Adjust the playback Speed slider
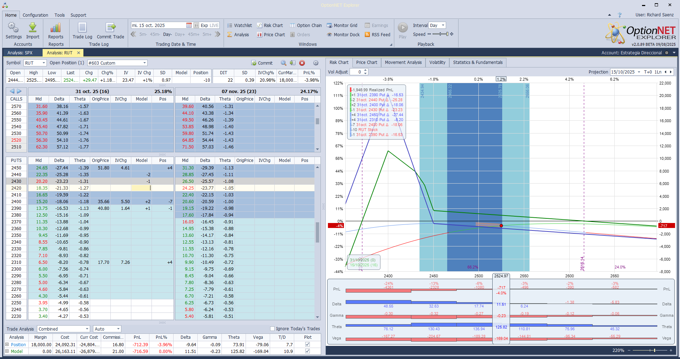Image resolution: width=680 pixels, height=359 pixels. coord(440,34)
